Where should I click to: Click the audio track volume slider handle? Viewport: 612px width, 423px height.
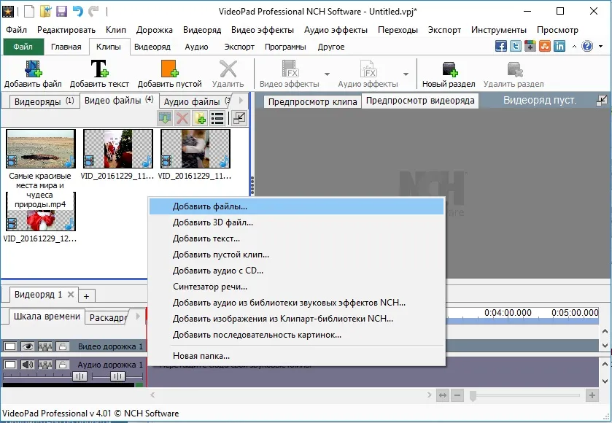tap(80, 376)
